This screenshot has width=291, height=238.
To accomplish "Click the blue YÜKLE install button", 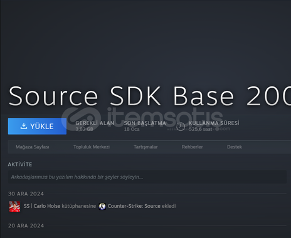I will tap(37, 127).
